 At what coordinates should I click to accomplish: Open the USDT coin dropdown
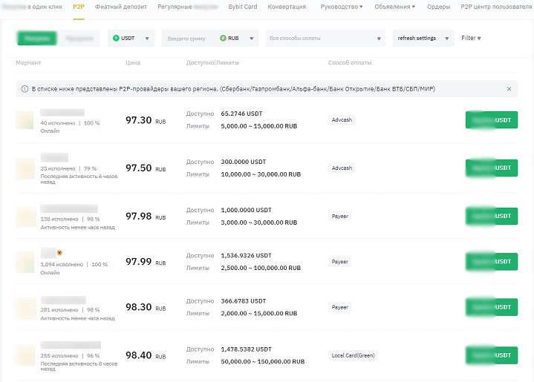131,38
